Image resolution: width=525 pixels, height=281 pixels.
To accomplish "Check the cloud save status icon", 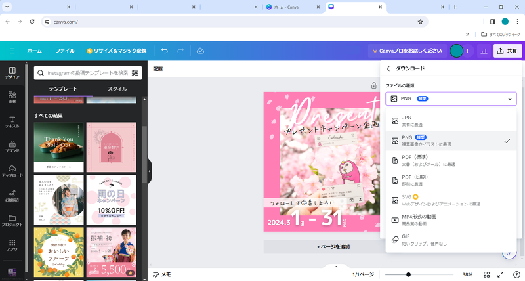I will [x=200, y=51].
